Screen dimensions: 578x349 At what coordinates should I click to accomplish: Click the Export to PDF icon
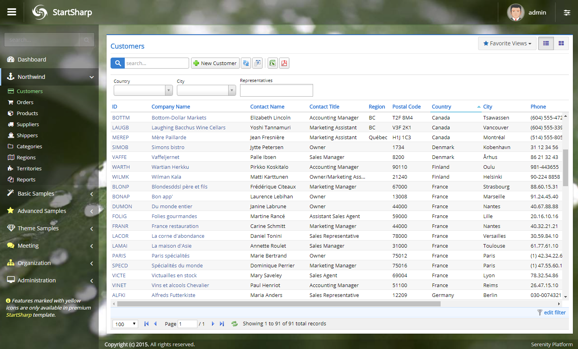point(284,63)
